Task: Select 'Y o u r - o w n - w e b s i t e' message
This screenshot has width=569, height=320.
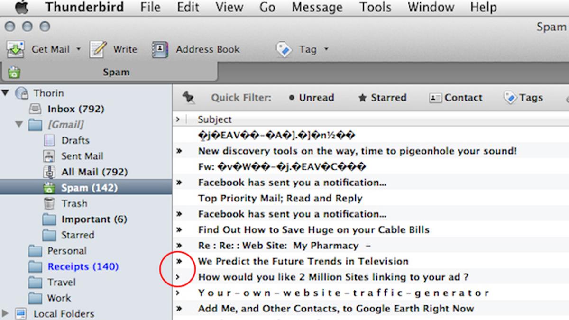Action: pos(344,293)
